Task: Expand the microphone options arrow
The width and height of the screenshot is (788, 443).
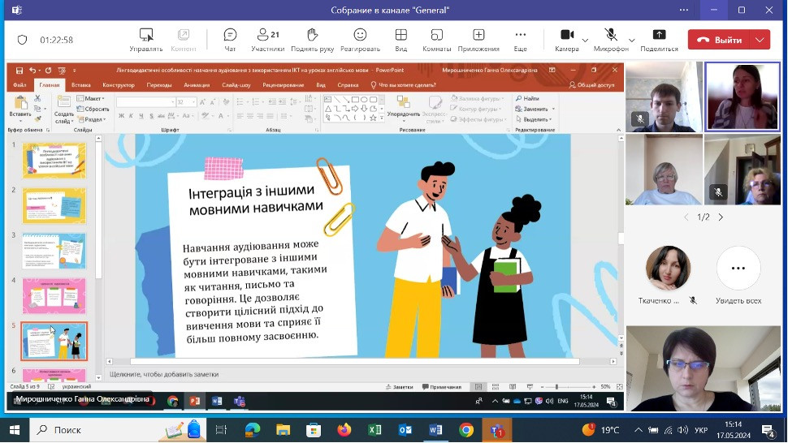Action: 632,39
